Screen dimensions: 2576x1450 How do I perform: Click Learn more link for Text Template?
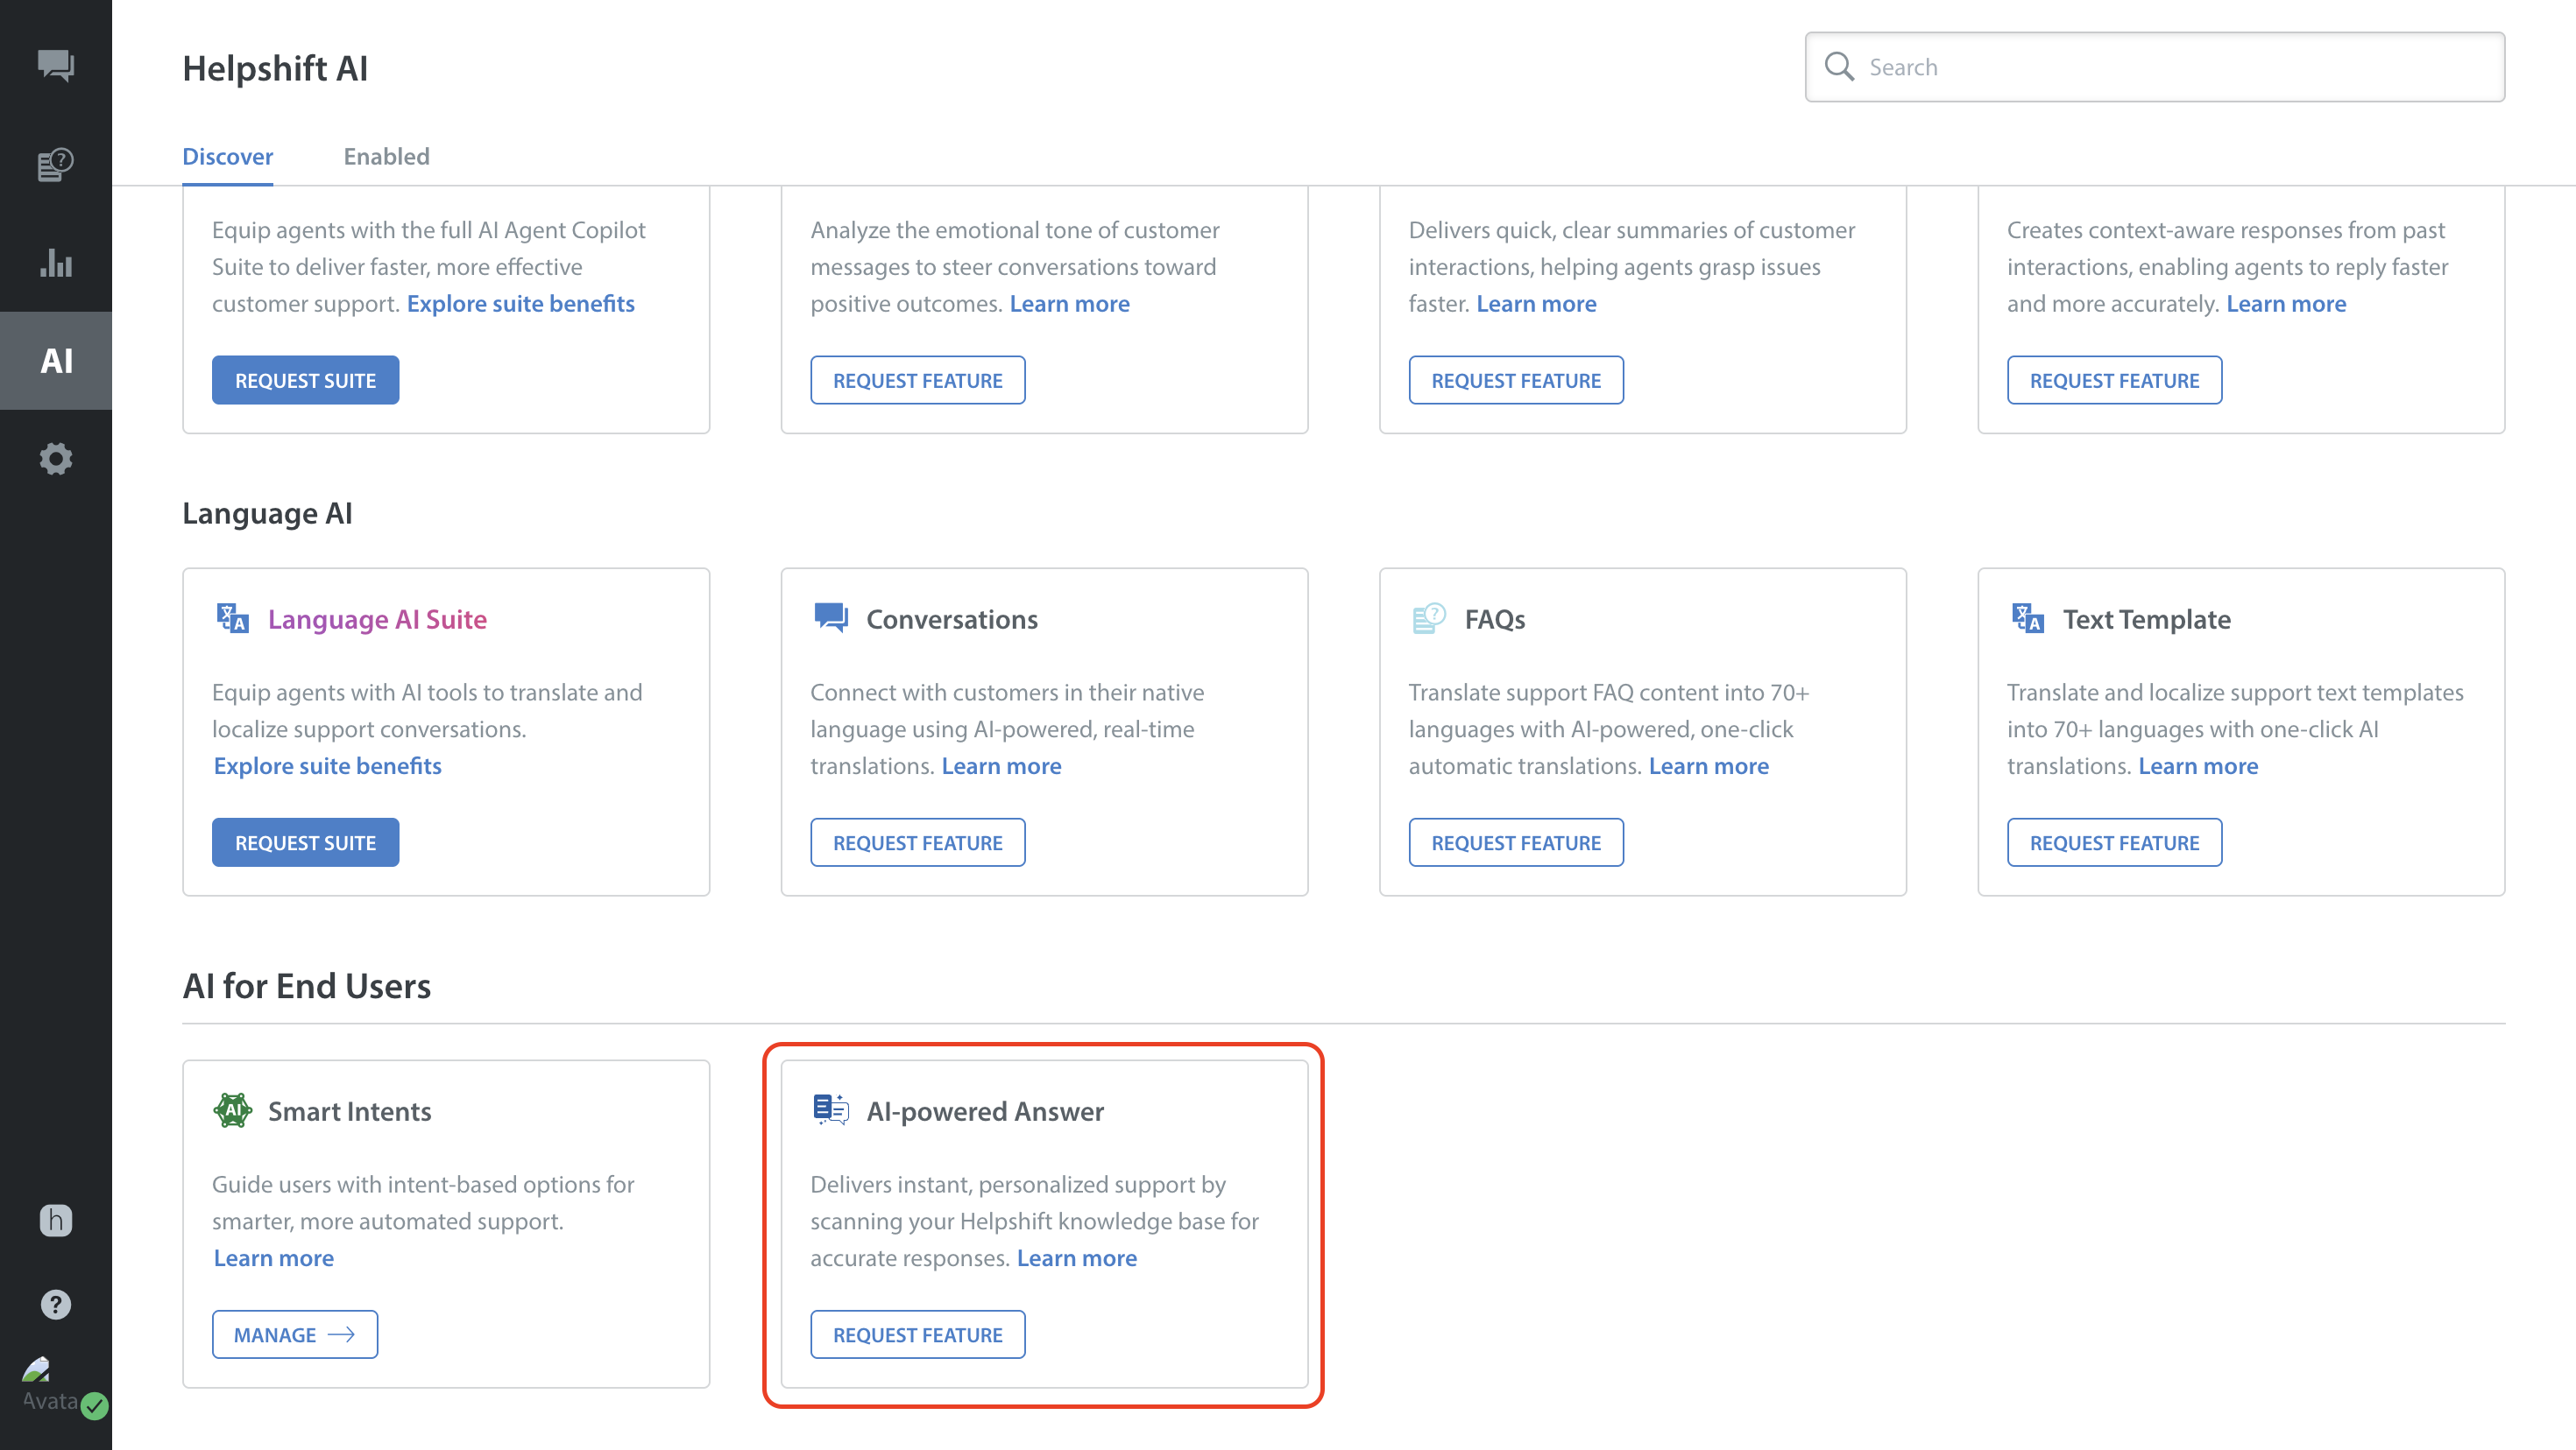pyautogui.click(x=2197, y=765)
